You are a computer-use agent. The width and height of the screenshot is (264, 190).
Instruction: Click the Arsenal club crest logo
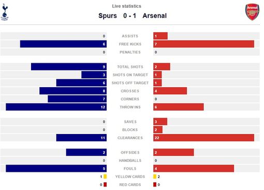(x=252, y=12)
